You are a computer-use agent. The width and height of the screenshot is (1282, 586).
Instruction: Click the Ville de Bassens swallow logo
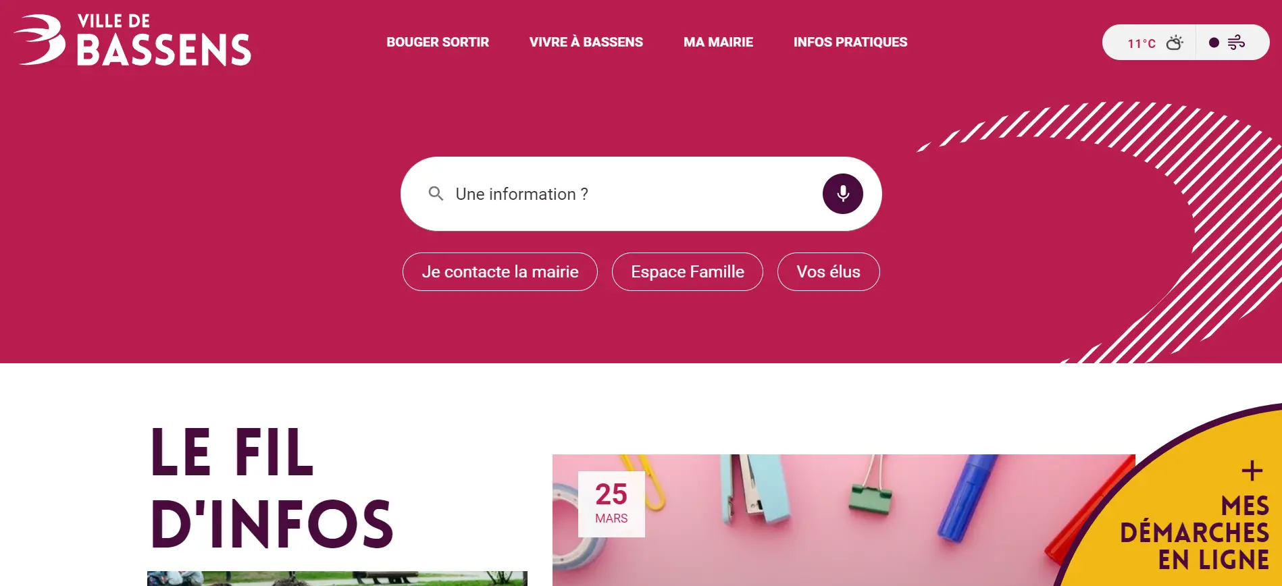[x=132, y=41]
